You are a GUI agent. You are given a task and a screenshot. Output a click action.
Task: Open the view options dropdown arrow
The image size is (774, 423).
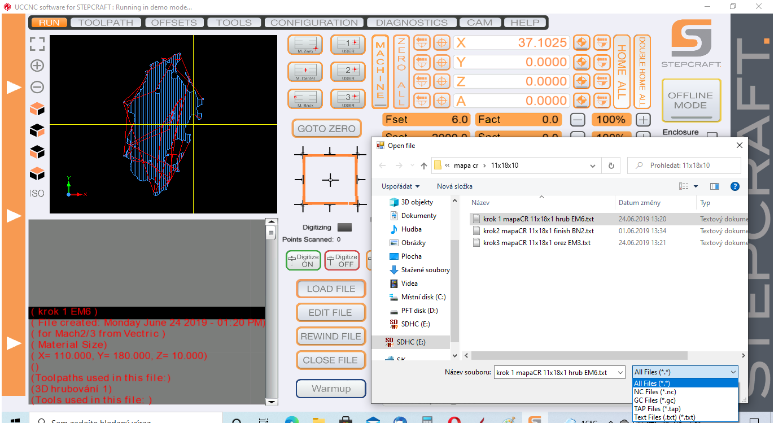click(x=696, y=186)
